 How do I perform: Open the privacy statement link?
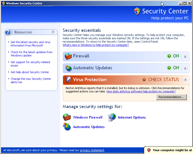point(92,150)
